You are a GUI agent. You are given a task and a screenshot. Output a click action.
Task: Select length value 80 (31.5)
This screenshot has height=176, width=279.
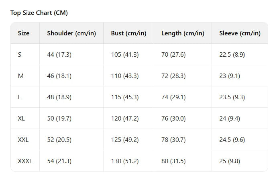pyautogui.click(x=173, y=161)
